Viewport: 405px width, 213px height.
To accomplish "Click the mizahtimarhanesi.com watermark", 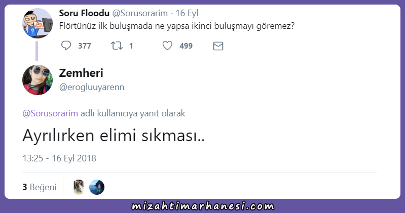I will pos(203,206).
